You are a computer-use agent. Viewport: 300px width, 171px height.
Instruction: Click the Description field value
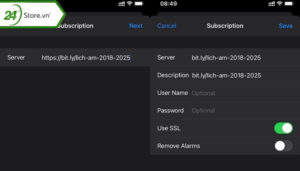[226, 75]
